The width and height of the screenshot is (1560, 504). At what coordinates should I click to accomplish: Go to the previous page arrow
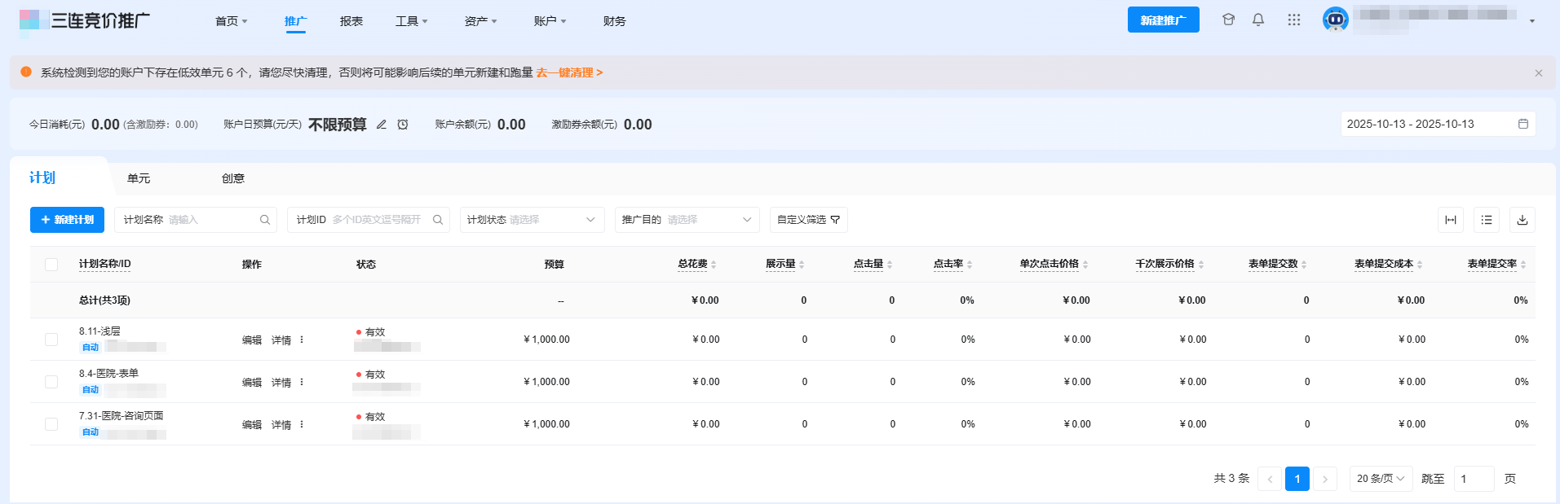click(1270, 479)
